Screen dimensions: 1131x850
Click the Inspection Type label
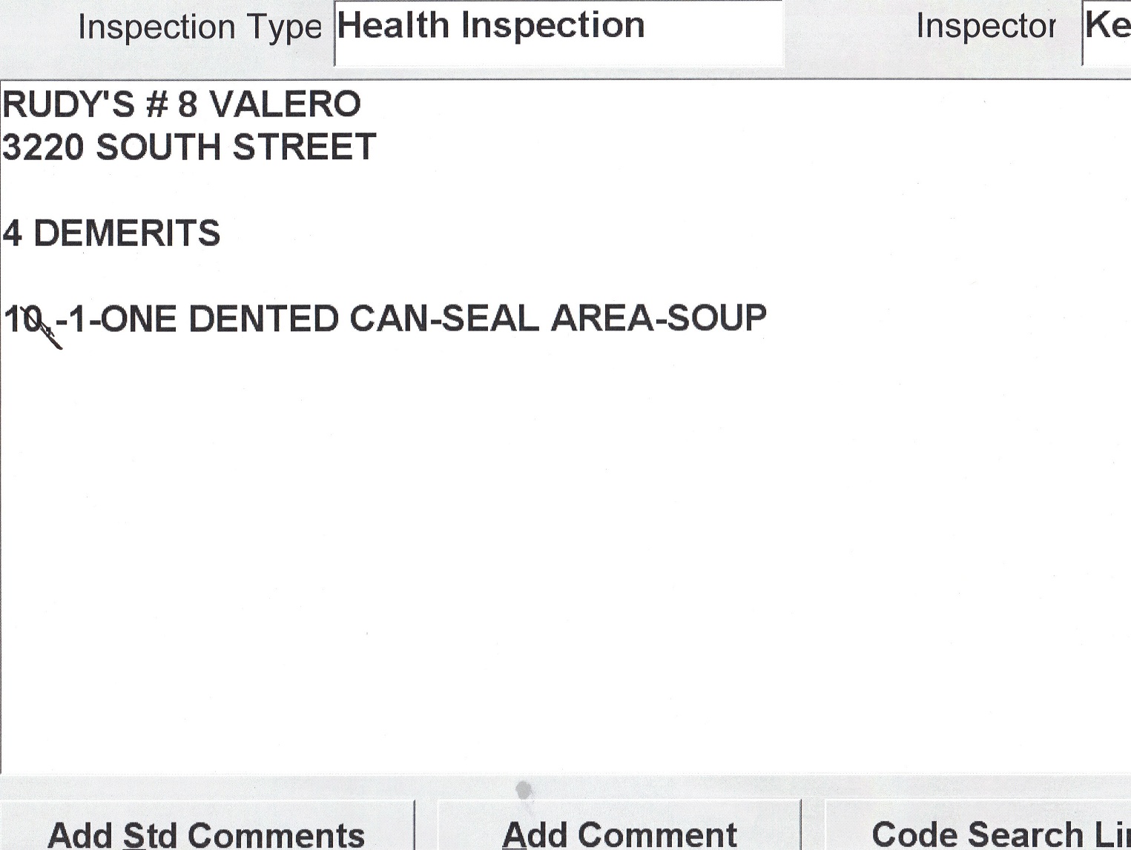(200, 28)
